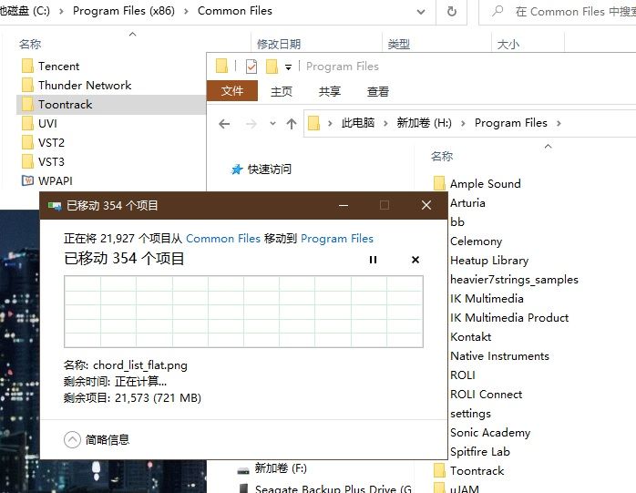Sort by 大小 column
636x493 pixels.
pyautogui.click(x=508, y=45)
